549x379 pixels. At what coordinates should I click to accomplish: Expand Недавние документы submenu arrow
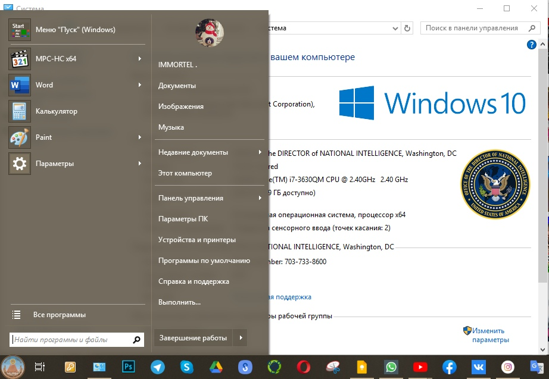coord(260,152)
